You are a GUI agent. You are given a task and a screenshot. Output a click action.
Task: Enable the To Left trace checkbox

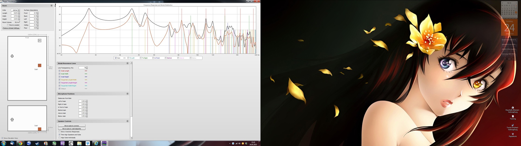128,58
